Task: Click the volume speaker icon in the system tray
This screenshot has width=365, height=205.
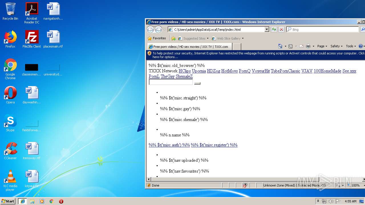Action: pos(331,201)
